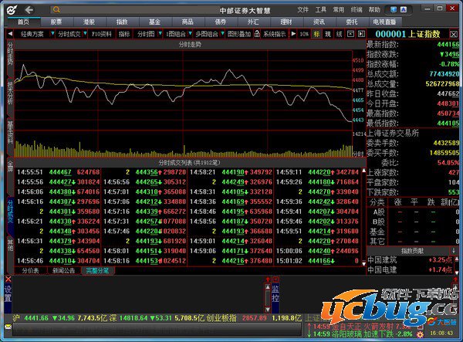Switch to the 基金 tab

coord(154,22)
